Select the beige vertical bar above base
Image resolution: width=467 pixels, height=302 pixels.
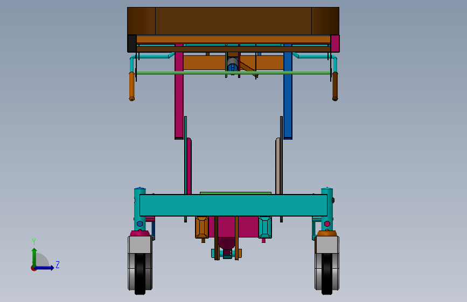click(x=278, y=166)
